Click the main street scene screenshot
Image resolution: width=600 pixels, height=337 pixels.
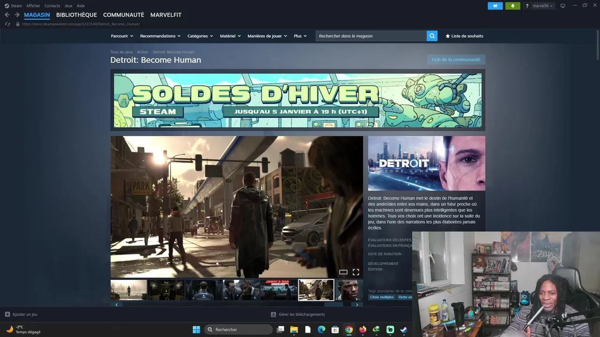(x=237, y=207)
